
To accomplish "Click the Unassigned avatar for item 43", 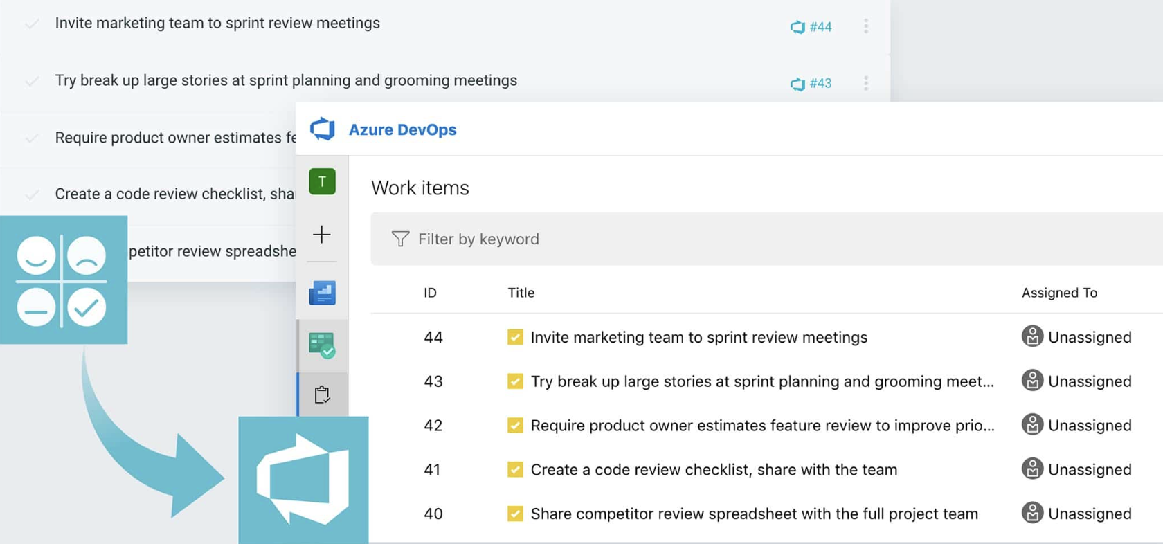I will click(x=1032, y=381).
